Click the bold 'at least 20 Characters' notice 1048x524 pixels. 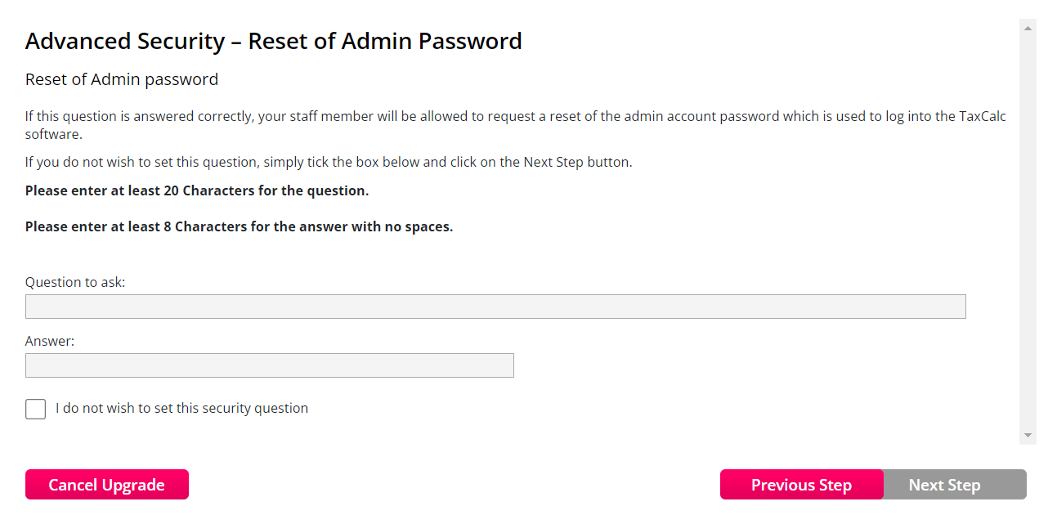pyautogui.click(x=197, y=190)
